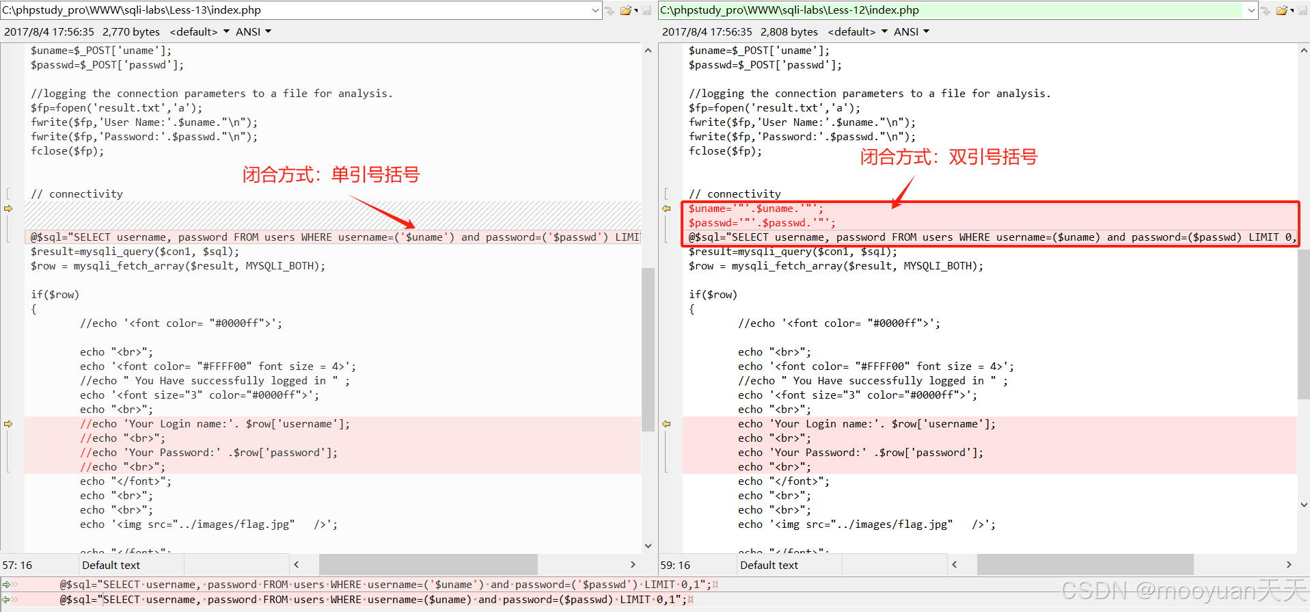The image size is (1310, 612).
Task: Click right horizontal scrollbar right arrow
Action: 1289,565
